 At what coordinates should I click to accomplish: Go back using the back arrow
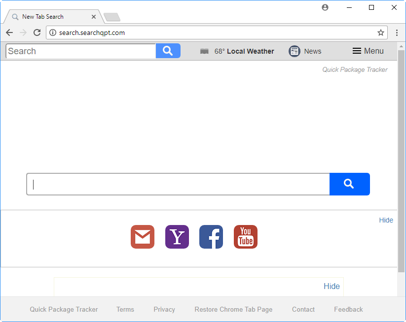point(9,32)
